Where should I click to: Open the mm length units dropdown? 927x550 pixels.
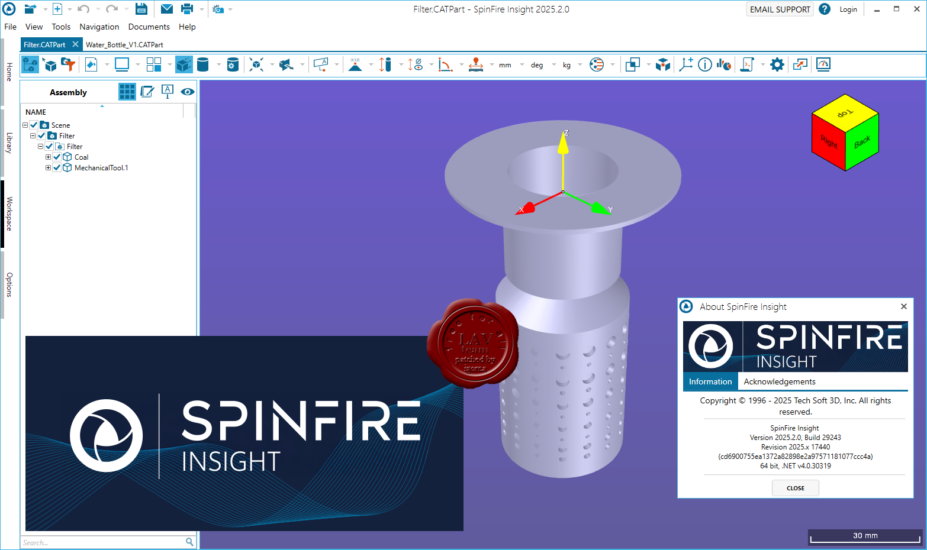point(522,64)
